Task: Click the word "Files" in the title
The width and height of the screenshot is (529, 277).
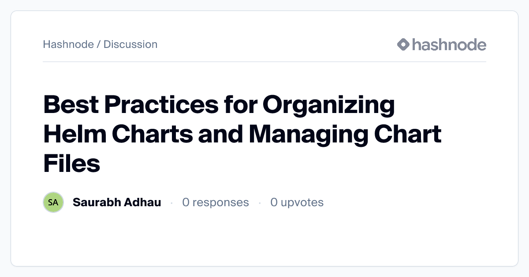Action: tap(72, 163)
